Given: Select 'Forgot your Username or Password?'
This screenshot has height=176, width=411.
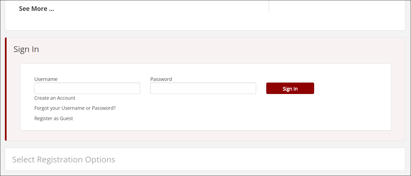Looking at the screenshot, I should click(x=75, y=108).
